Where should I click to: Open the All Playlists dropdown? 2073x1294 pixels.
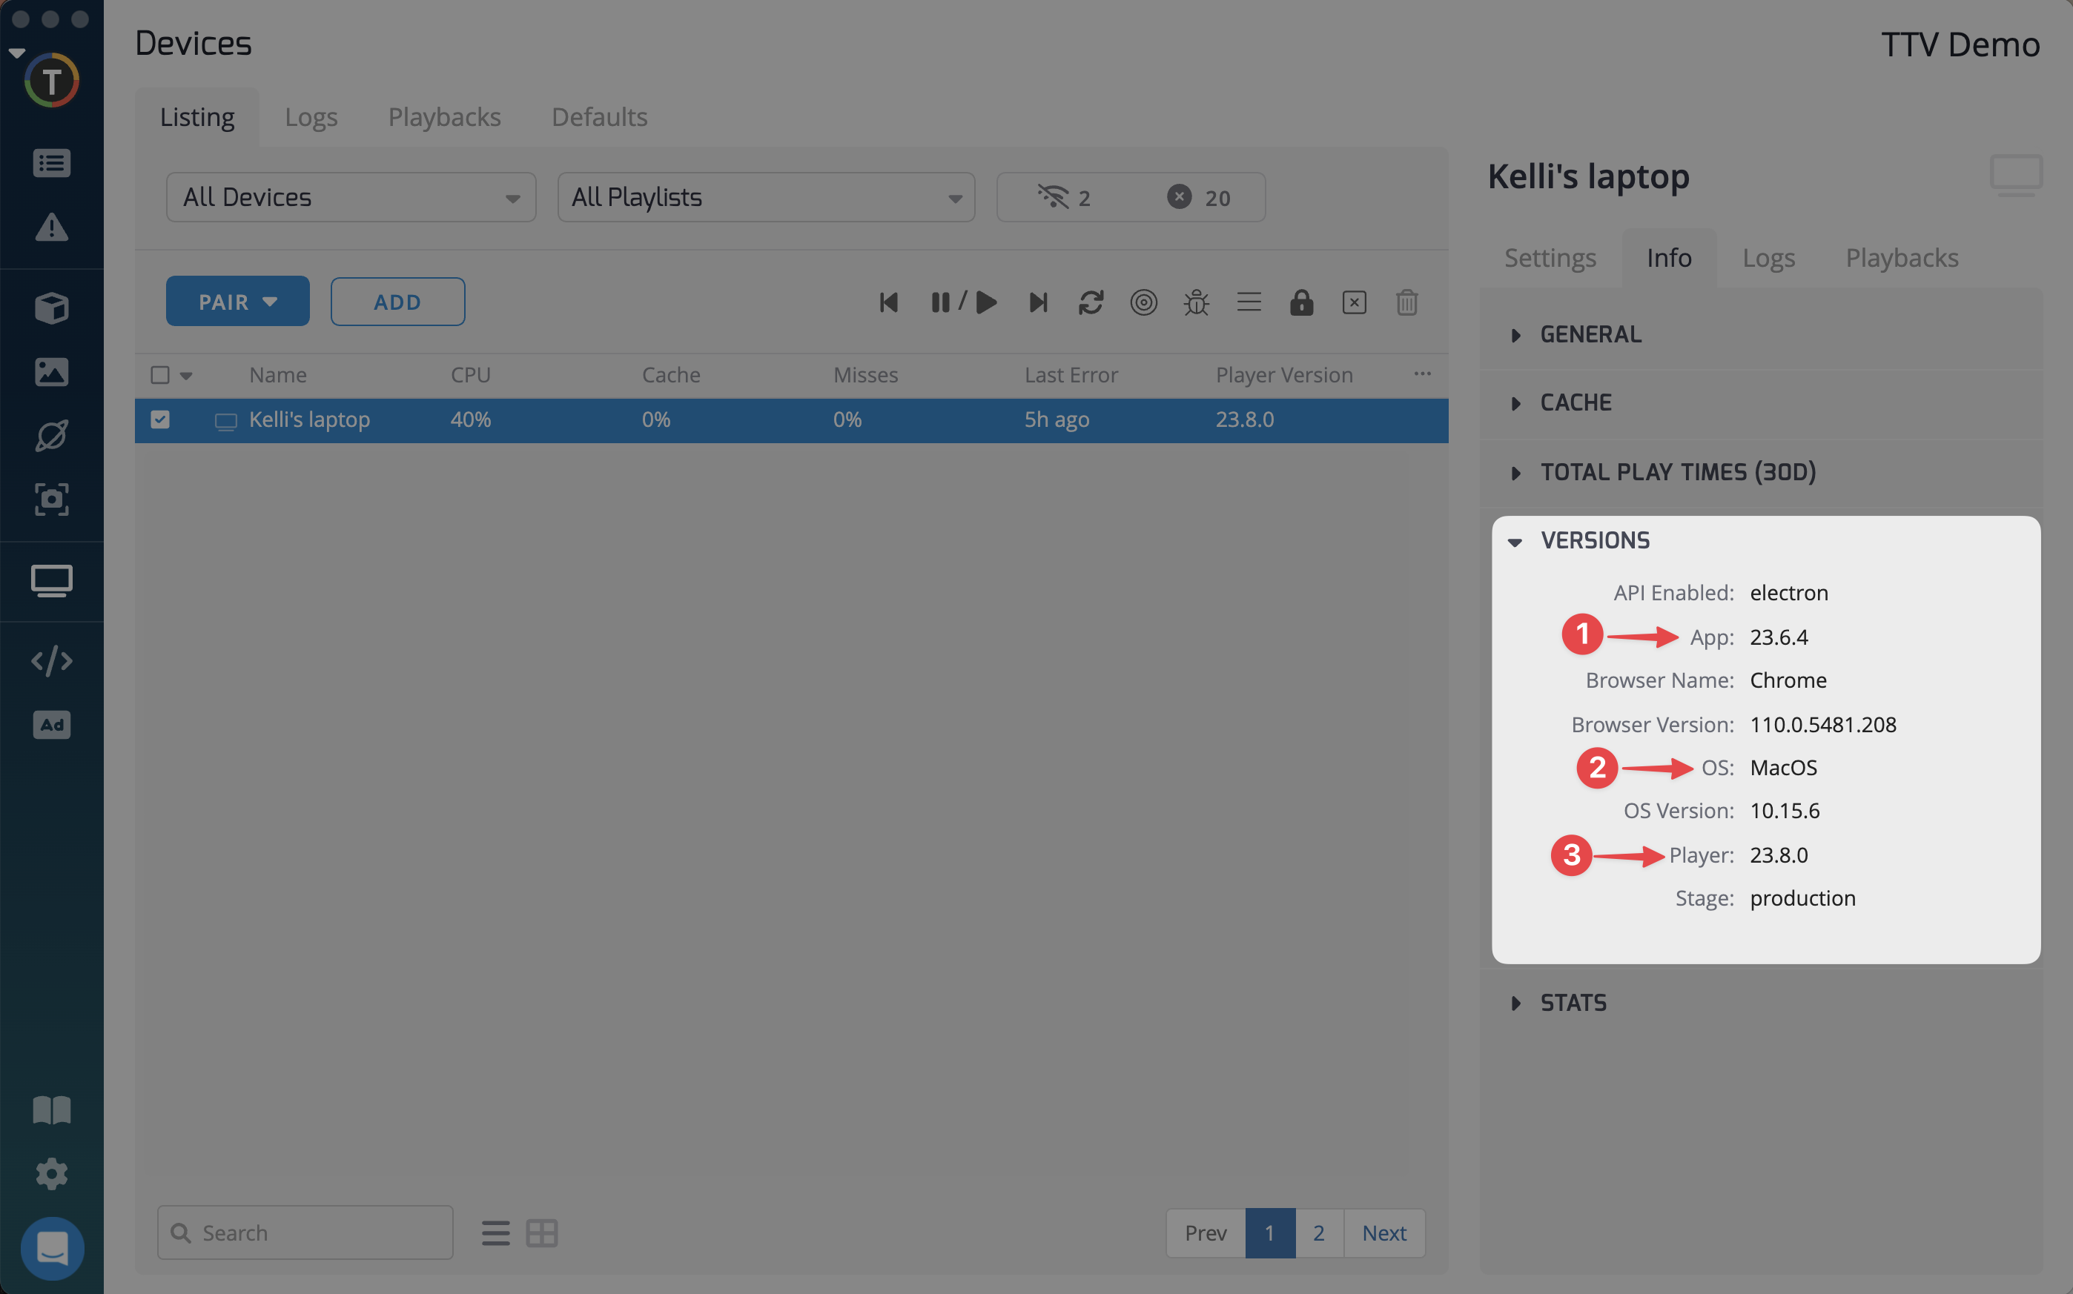point(765,198)
